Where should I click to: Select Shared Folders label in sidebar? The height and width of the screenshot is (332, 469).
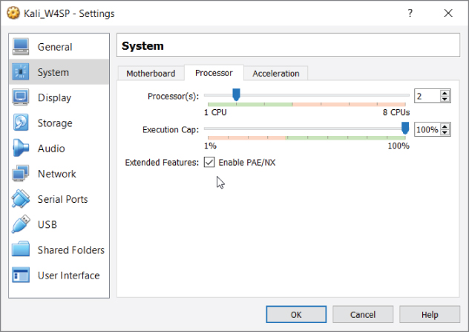71,250
